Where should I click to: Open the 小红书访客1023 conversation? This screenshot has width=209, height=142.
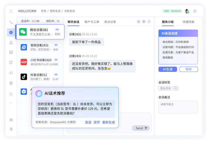[40, 62]
